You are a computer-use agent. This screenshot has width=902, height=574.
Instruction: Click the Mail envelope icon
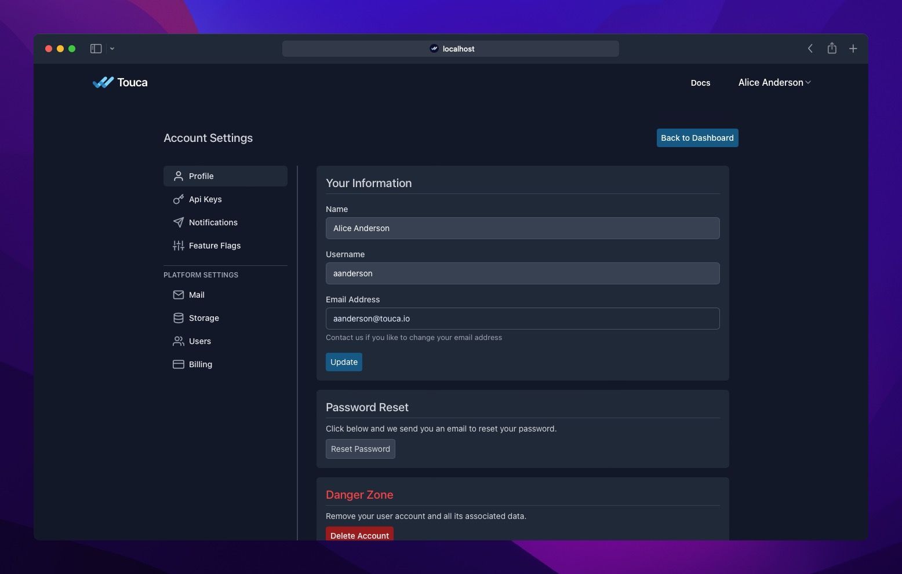[x=179, y=295]
